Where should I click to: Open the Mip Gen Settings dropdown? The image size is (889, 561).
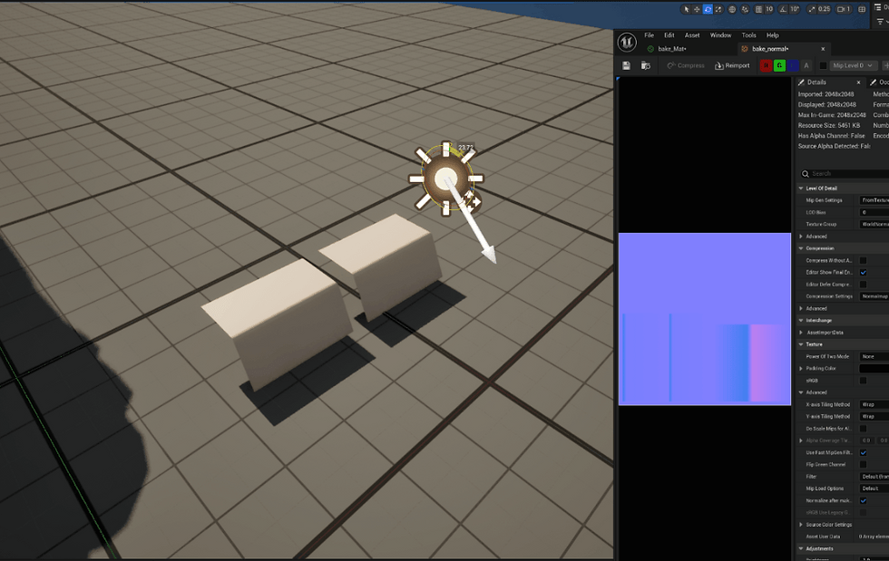click(x=874, y=200)
